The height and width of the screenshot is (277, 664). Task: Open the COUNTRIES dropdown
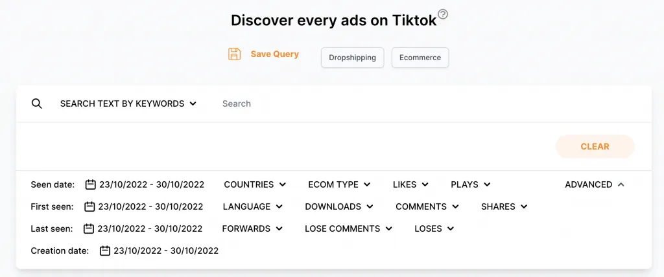tap(255, 184)
